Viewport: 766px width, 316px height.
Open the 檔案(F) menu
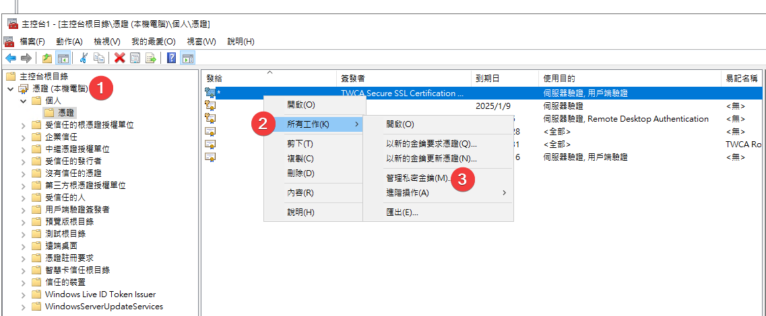pyautogui.click(x=32, y=42)
